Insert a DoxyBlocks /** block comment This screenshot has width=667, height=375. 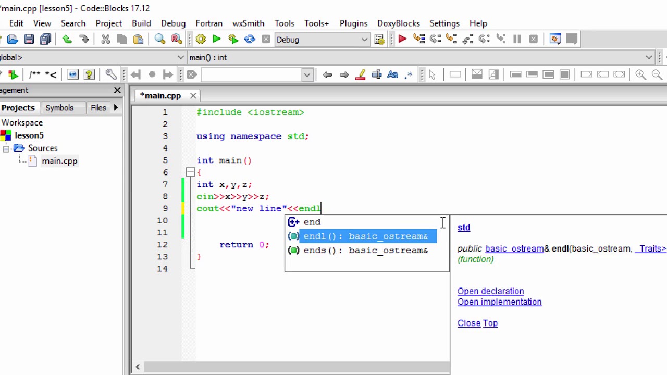pos(34,74)
